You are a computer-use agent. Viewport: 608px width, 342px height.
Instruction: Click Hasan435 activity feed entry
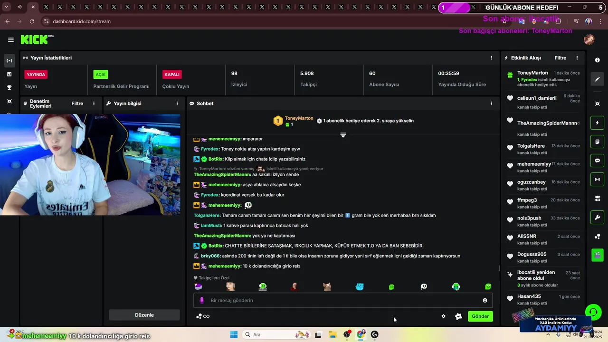coord(543,300)
